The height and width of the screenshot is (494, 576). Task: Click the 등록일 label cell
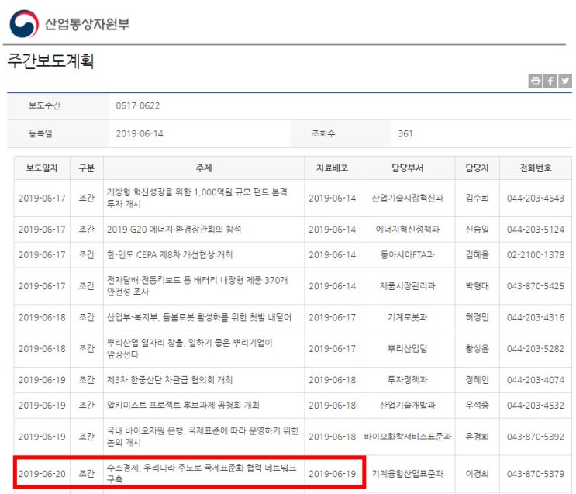click(x=57, y=134)
